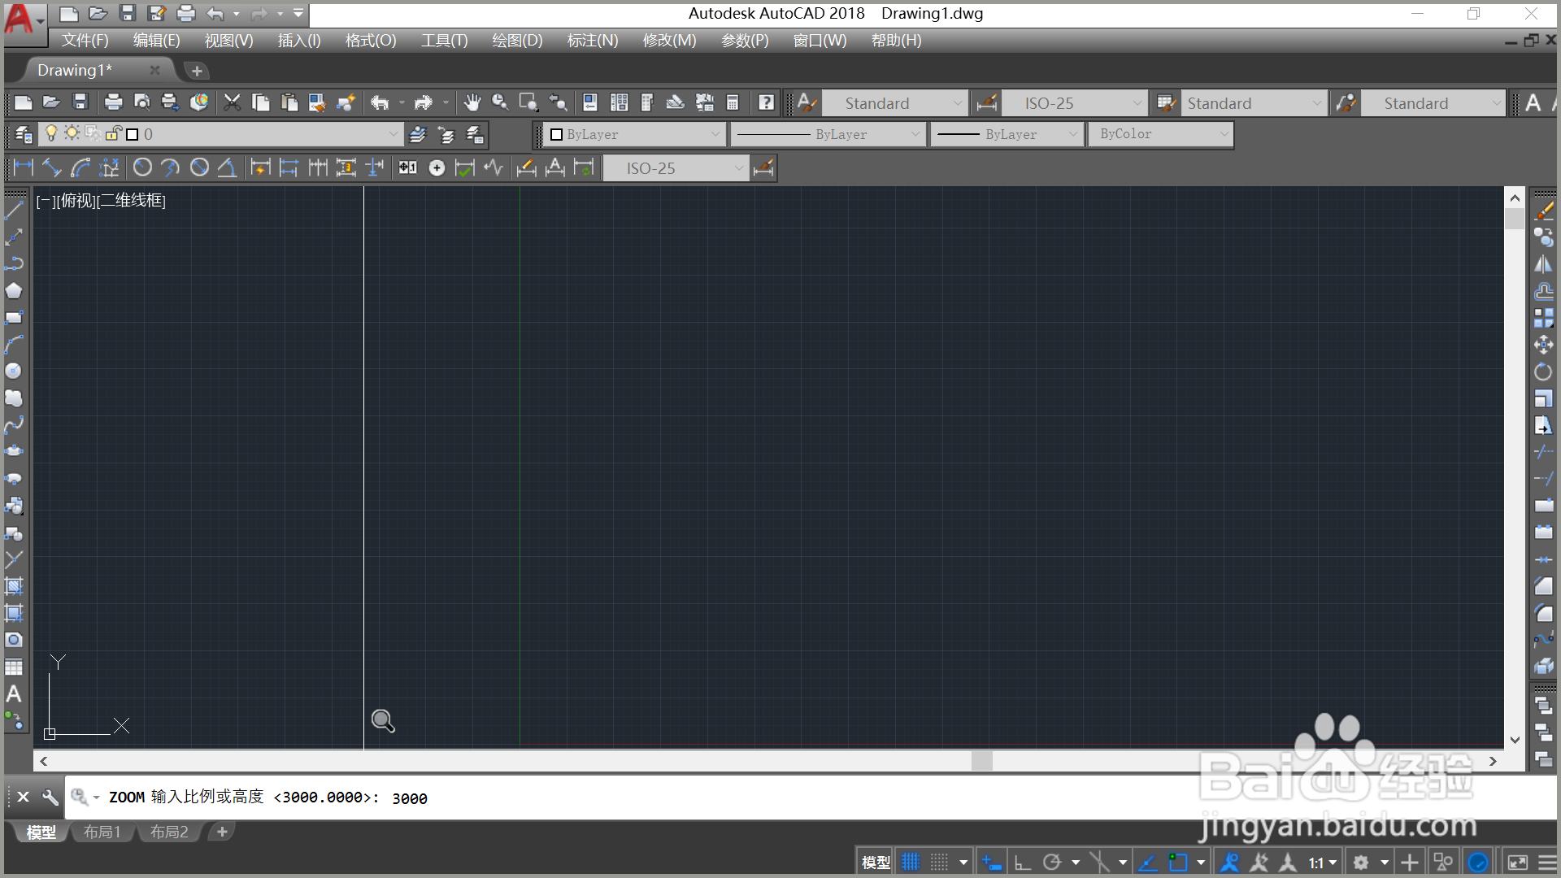Open the 格式(O) menu
1561x878 pixels.
(x=370, y=41)
